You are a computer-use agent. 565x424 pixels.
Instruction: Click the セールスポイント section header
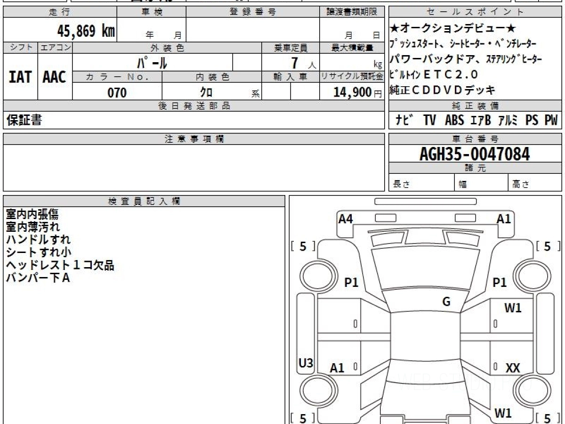[x=476, y=12]
